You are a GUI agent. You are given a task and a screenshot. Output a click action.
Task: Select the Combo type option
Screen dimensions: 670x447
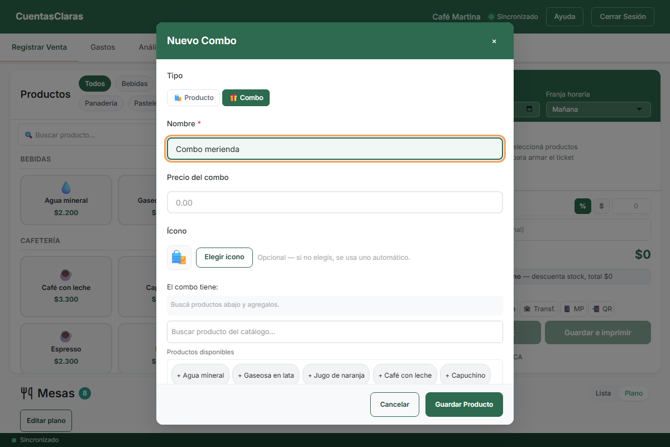(x=246, y=98)
